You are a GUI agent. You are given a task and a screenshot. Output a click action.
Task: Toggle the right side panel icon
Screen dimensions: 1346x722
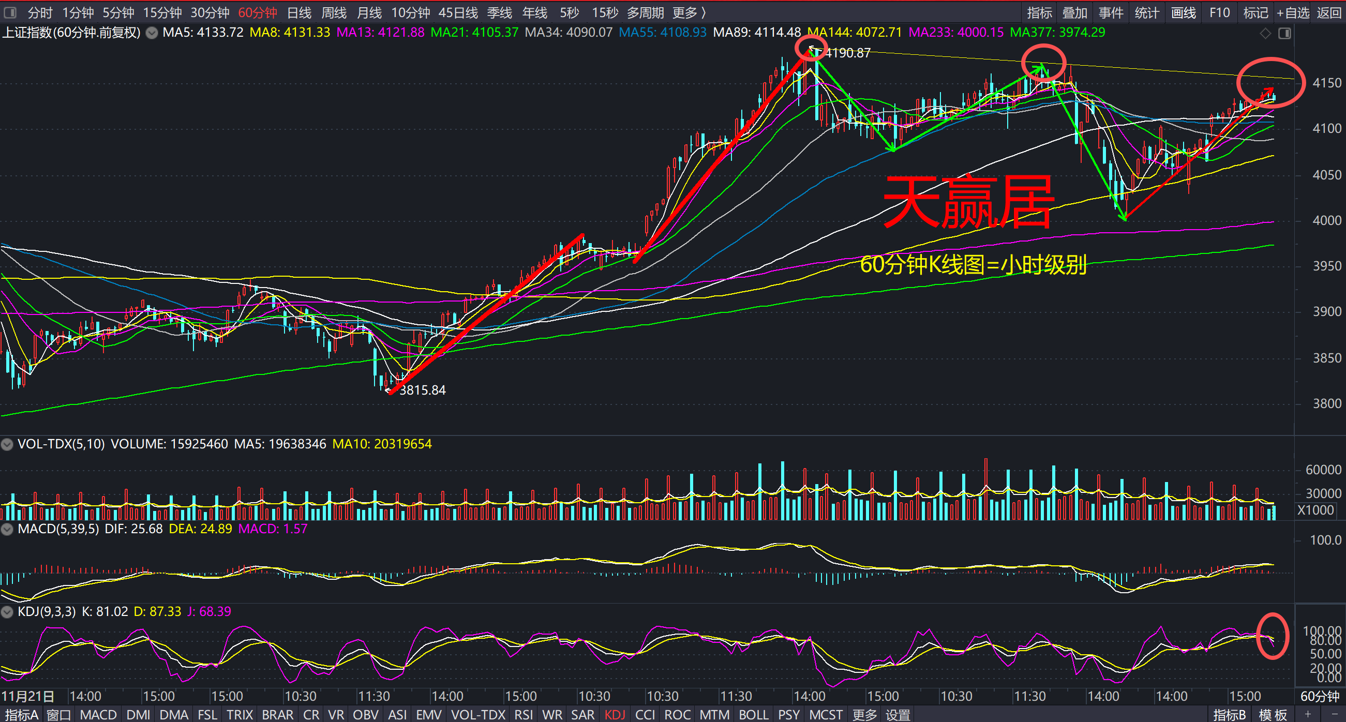pos(1285,34)
